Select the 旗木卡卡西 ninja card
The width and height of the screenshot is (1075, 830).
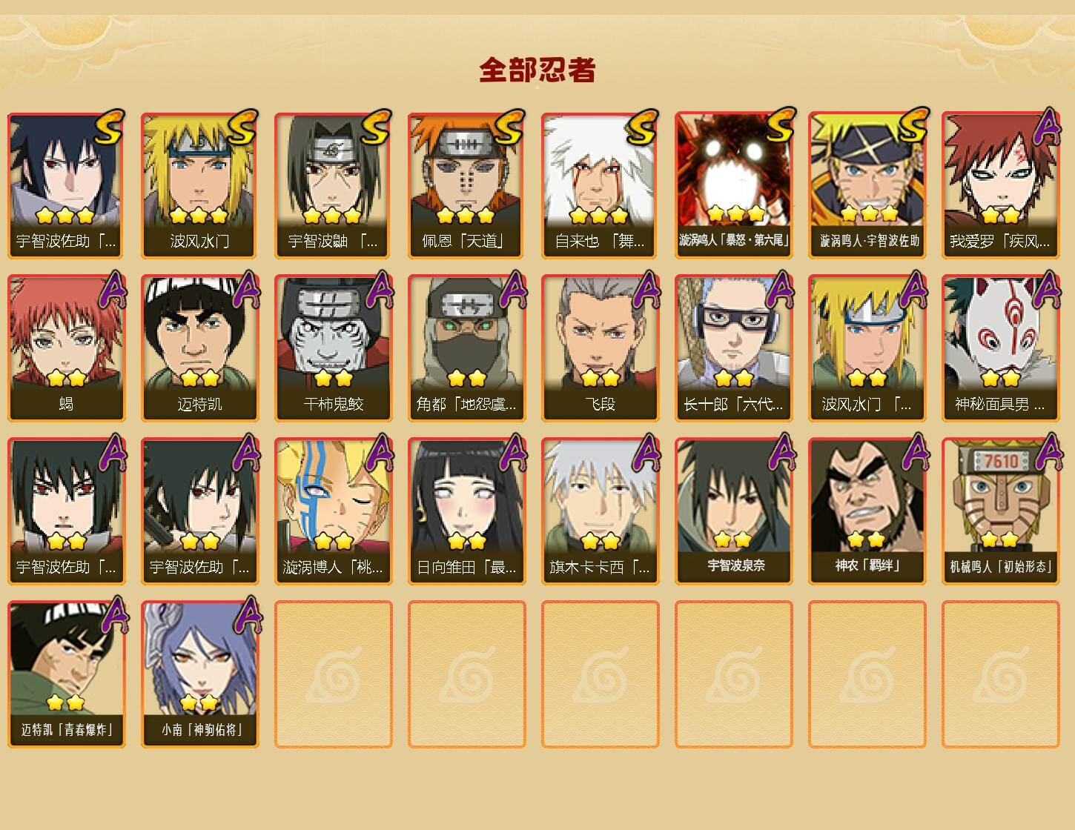(601, 511)
